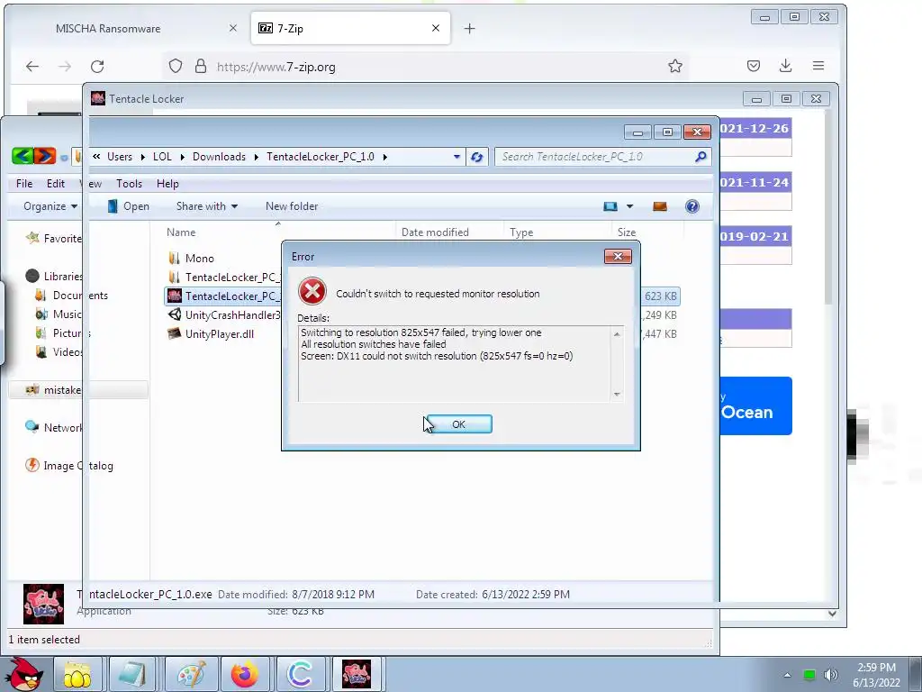Open Firefox downloads arrow icon
922x692 pixels.
[x=785, y=66]
